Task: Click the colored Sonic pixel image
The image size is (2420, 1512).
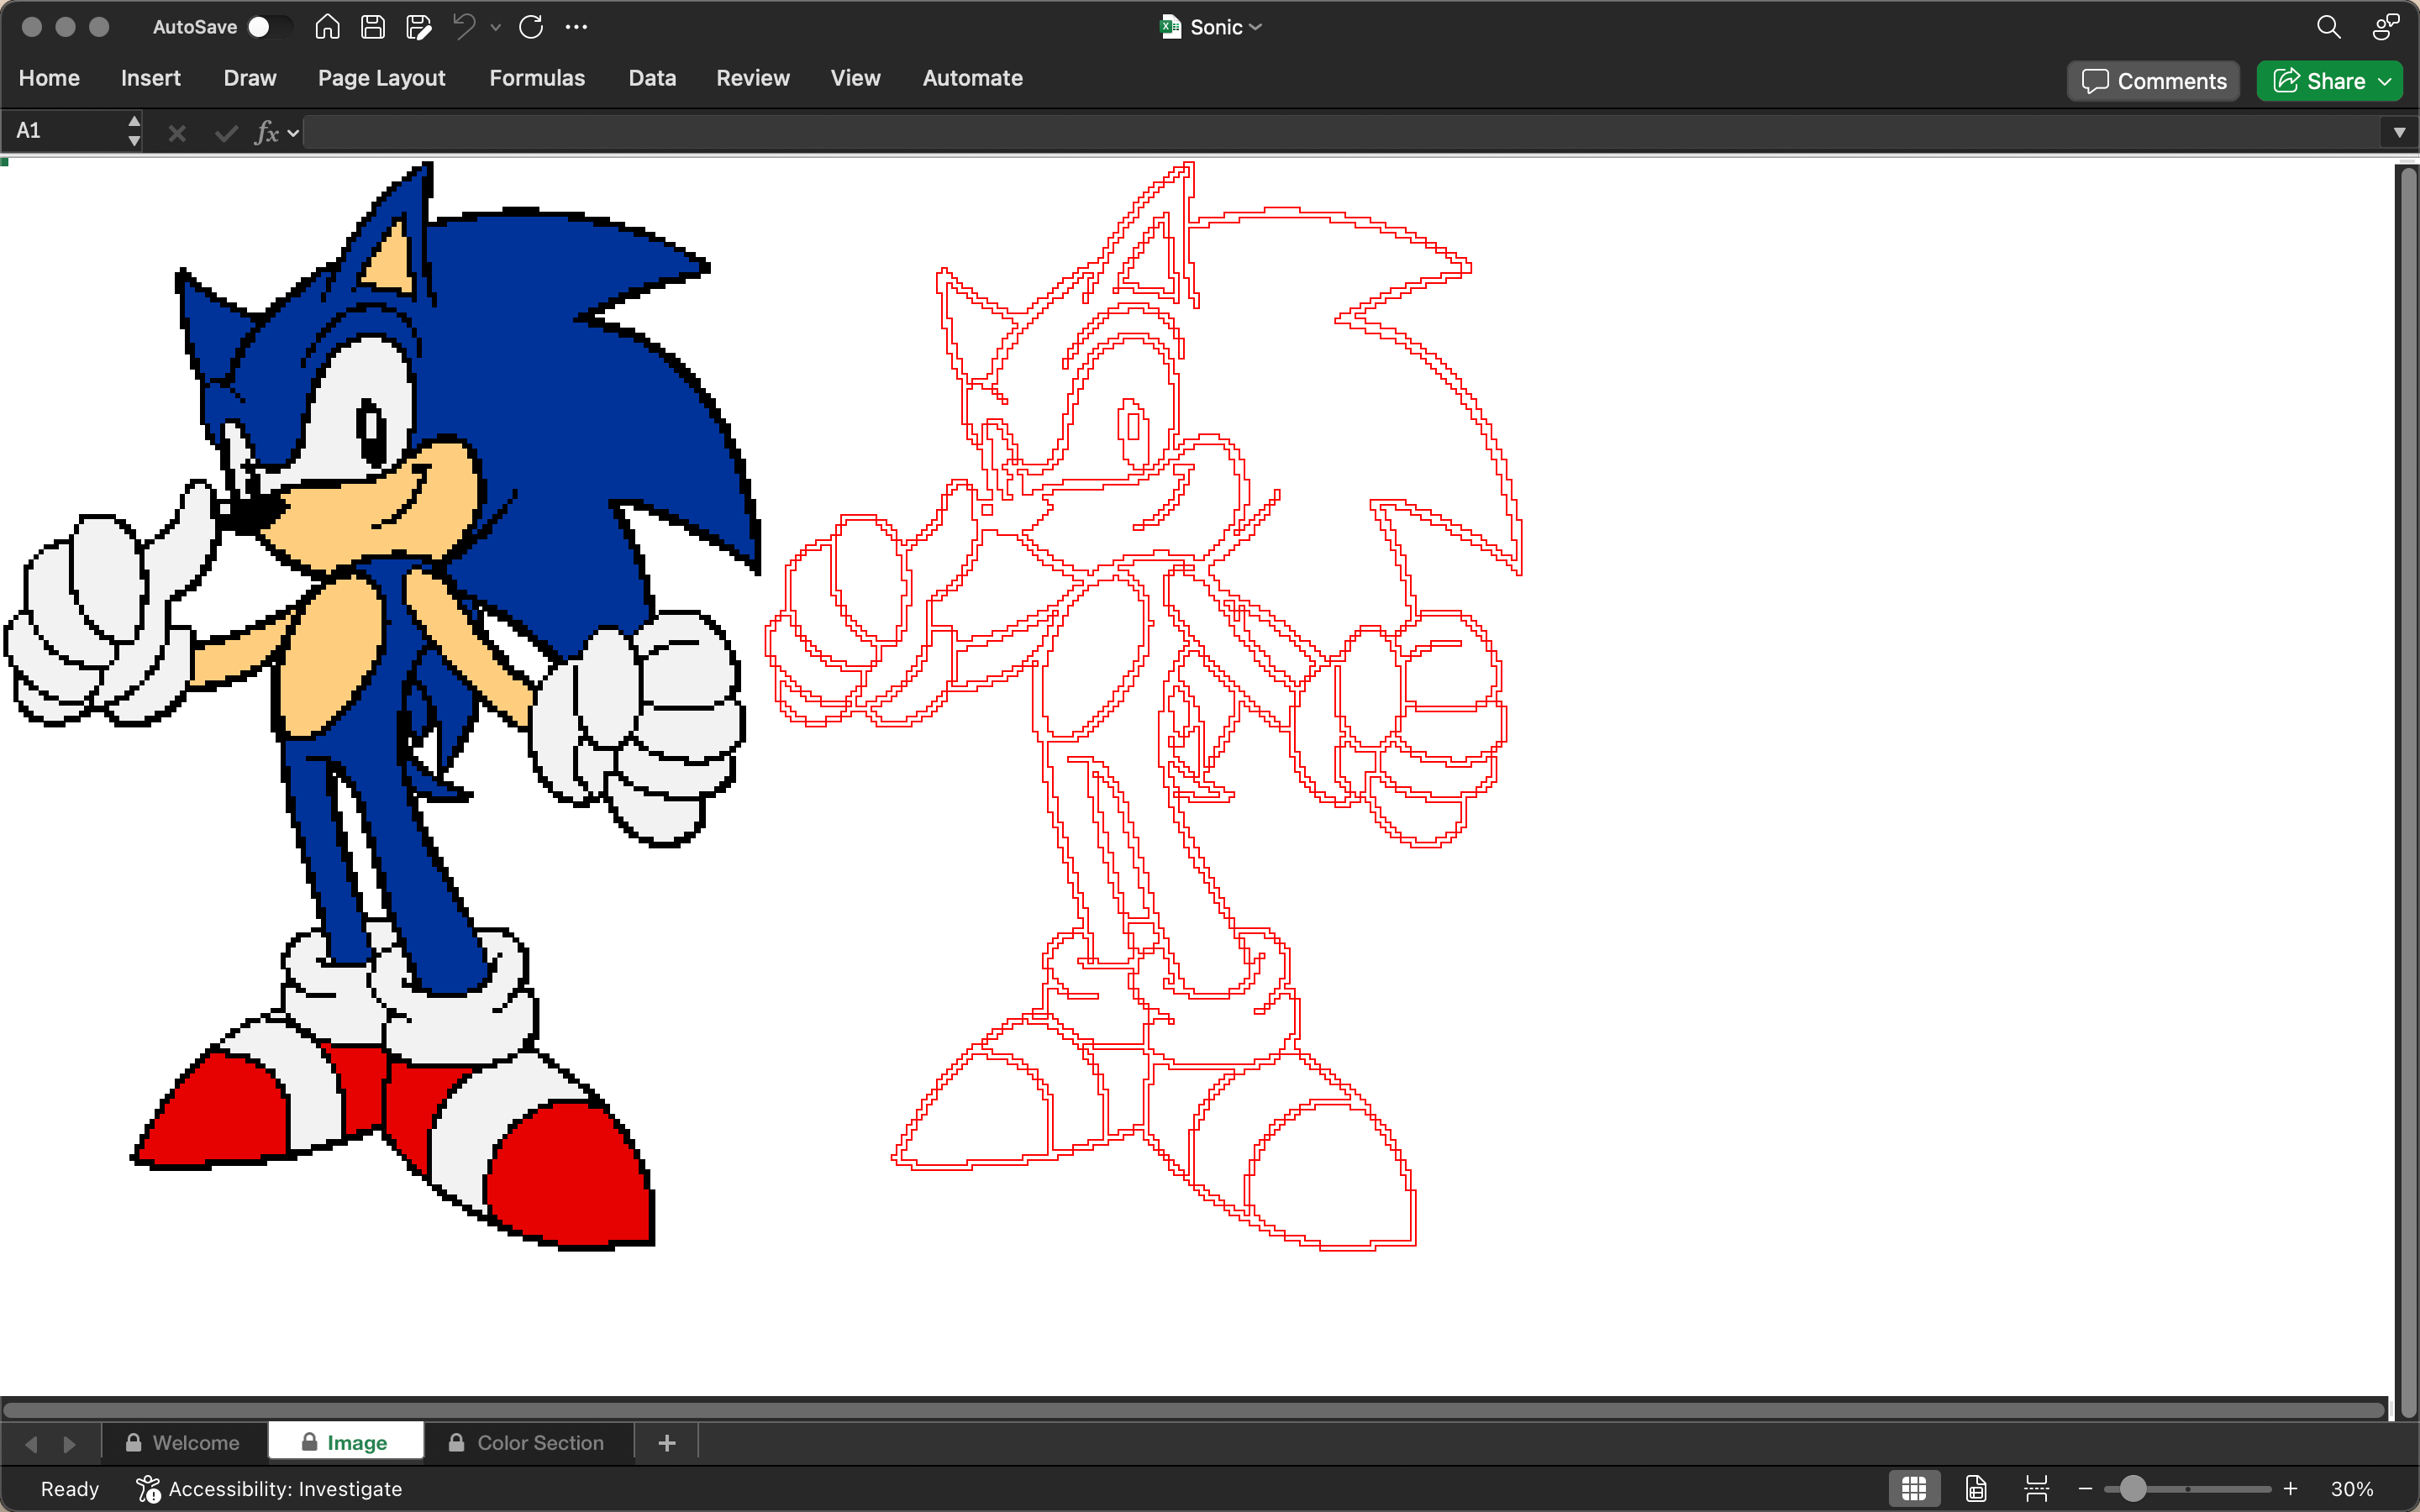Action: pyautogui.click(x=383, y=706)
